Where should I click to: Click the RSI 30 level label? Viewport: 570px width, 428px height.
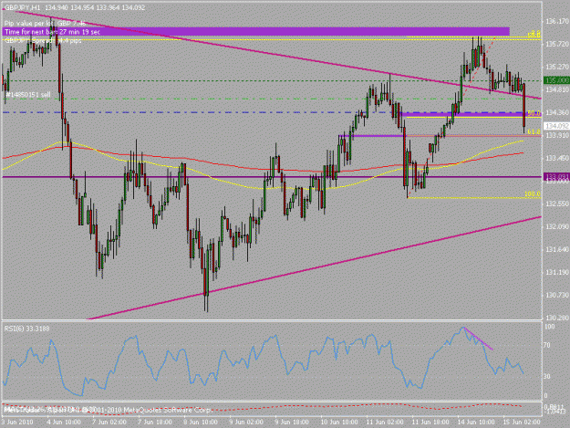pos(548,376)
